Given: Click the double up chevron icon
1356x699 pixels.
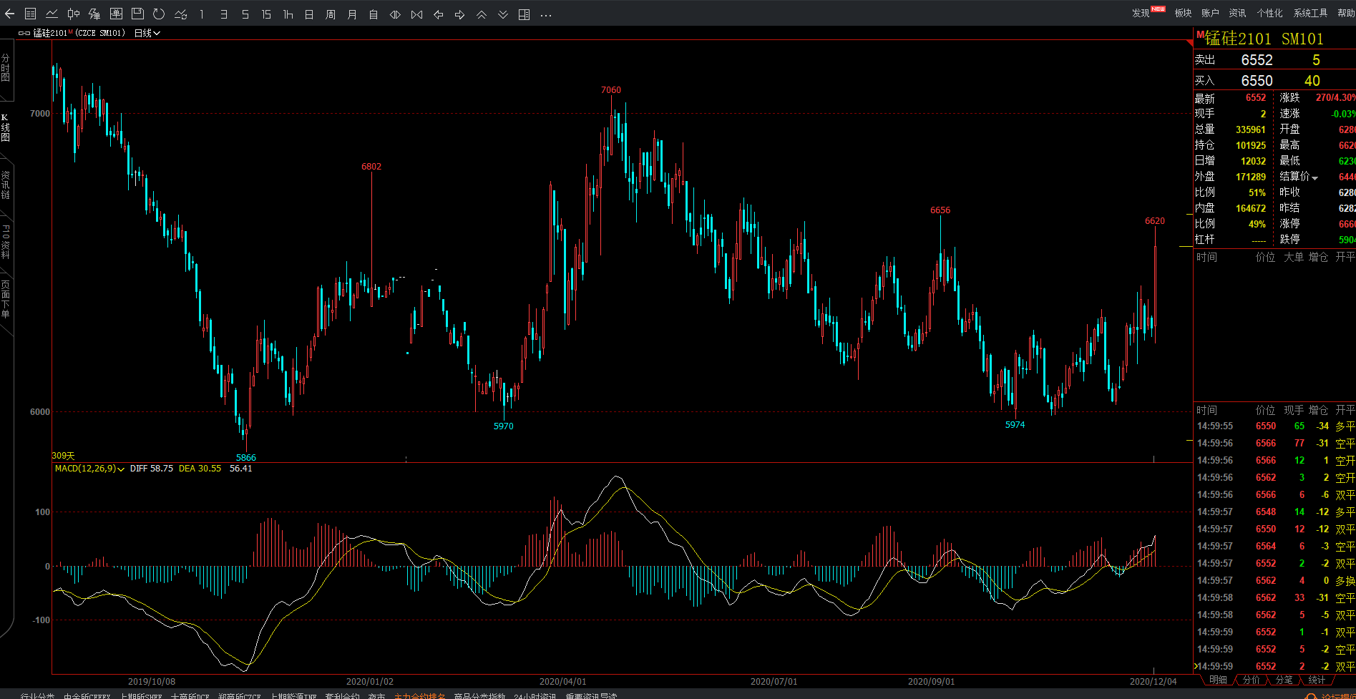Looking at the screenshot, I should (x=482, y=14).
